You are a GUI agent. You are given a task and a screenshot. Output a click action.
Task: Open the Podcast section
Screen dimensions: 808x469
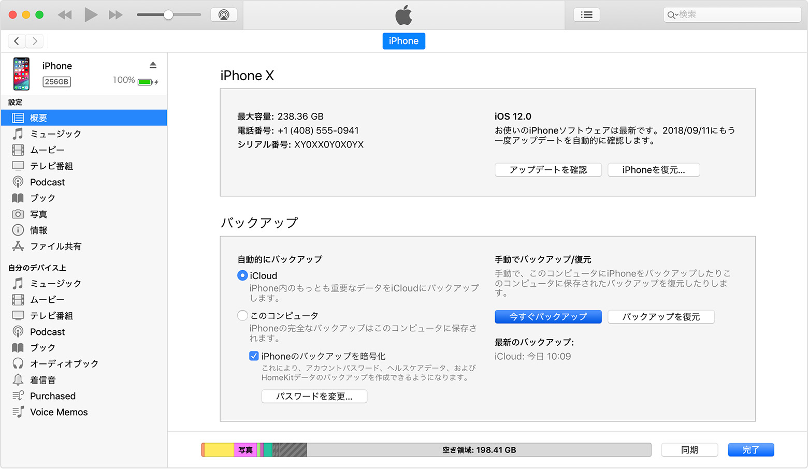tap(47, 182)
